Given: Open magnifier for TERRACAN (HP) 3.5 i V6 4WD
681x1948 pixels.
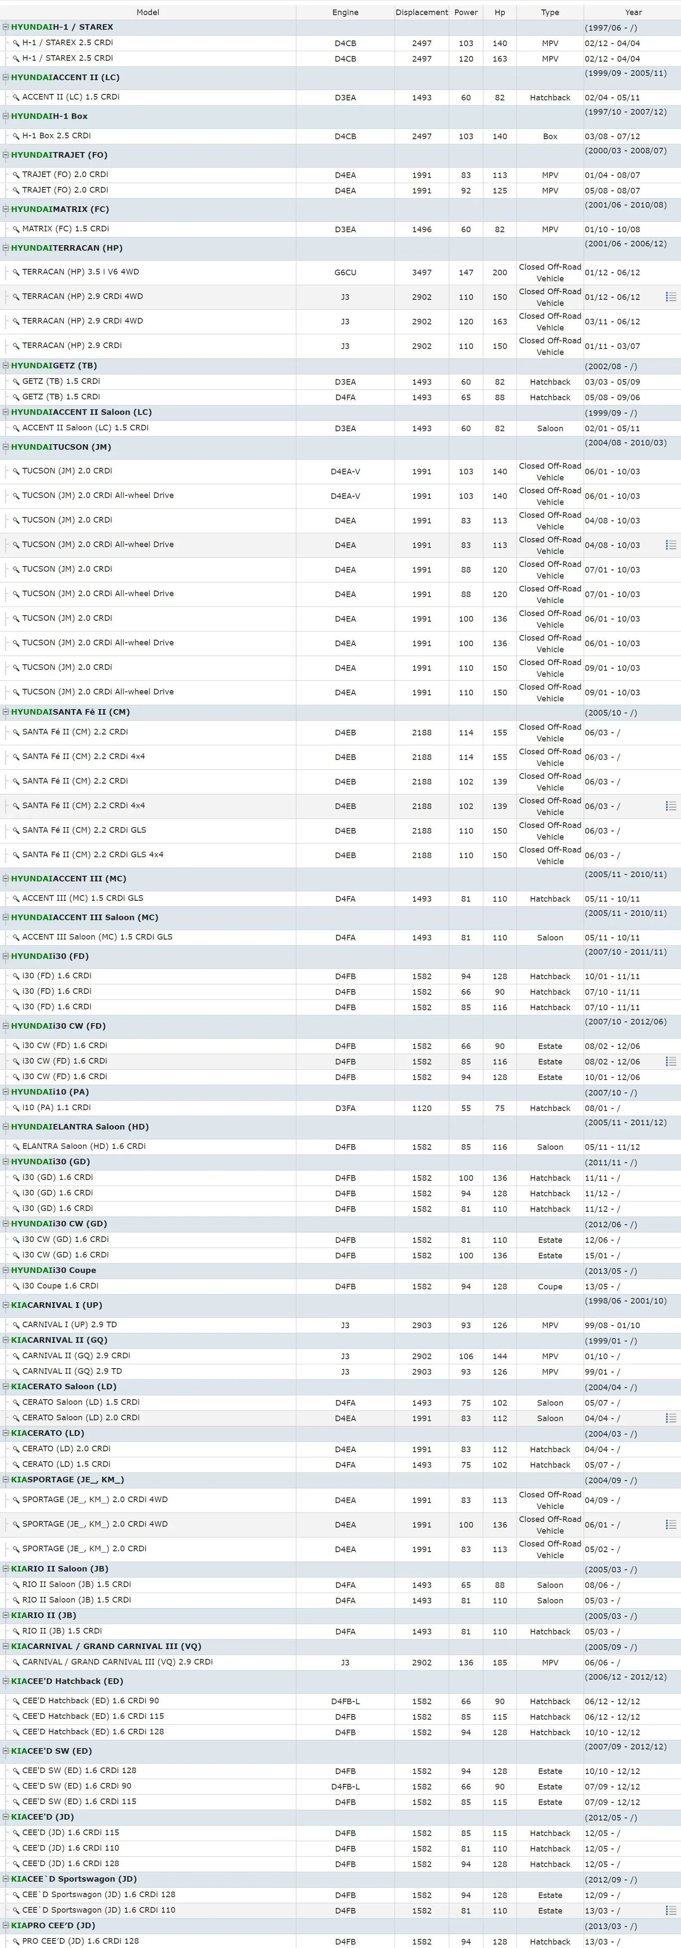Looking at the screenshot, I should pos(16,272).
